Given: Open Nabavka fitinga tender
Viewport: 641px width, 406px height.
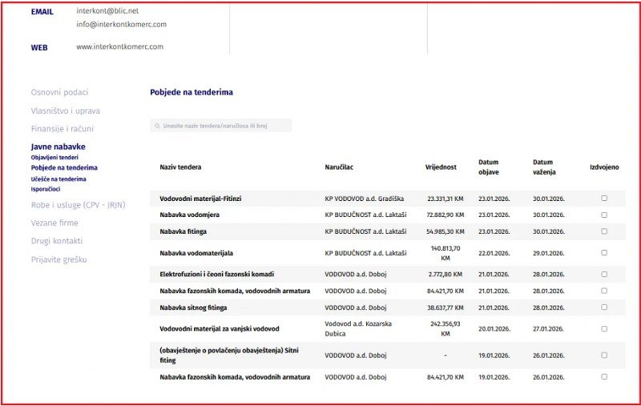Looking at the screenshot, I should click(188, 231).
